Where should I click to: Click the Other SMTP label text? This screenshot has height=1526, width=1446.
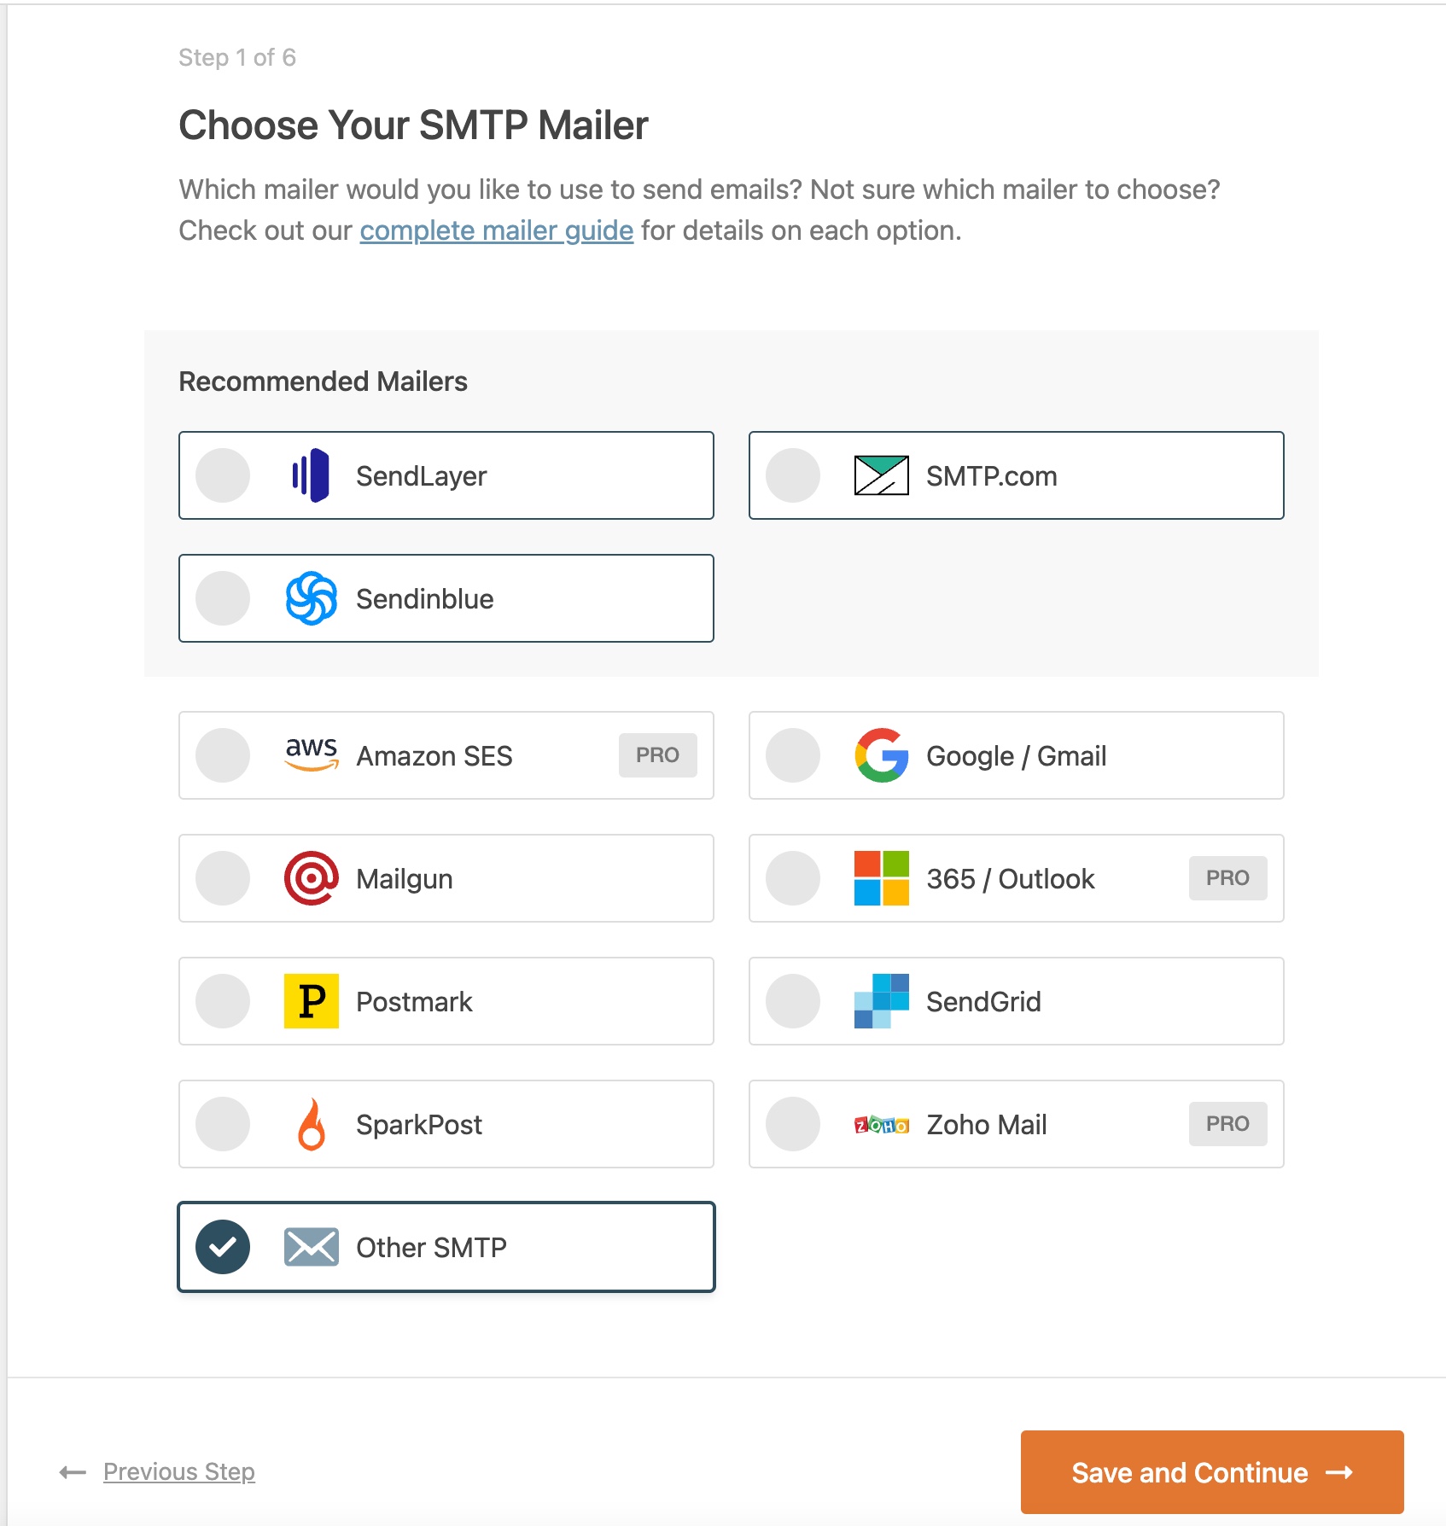pyautogui.click(x=431, y=1248)
